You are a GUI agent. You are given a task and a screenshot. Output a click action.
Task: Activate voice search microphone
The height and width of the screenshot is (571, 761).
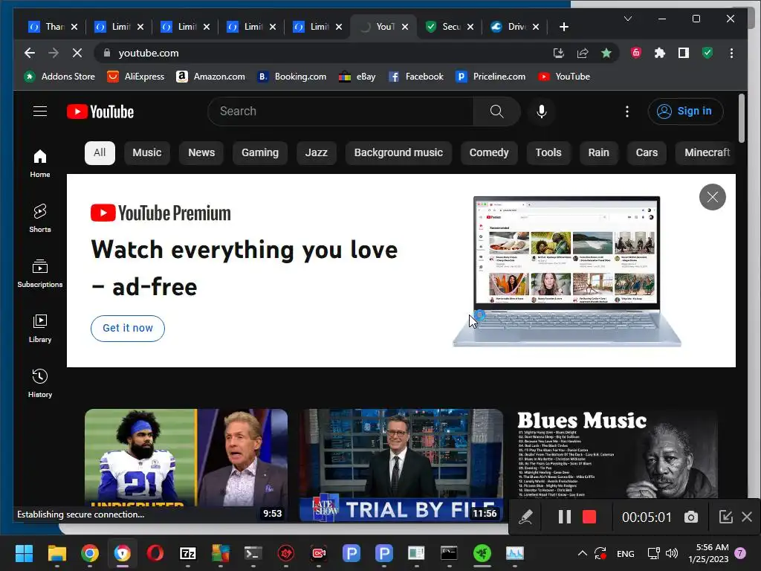542,112
